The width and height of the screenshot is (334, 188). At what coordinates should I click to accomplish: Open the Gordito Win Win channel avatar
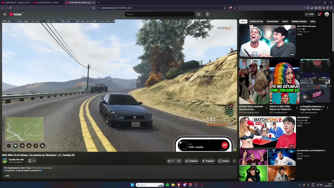click(5, 161)
